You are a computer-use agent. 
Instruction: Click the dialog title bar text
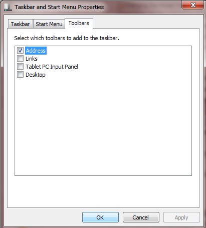coord(59,7)
